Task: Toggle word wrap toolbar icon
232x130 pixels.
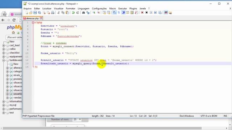Action: (x=115, y=13)
